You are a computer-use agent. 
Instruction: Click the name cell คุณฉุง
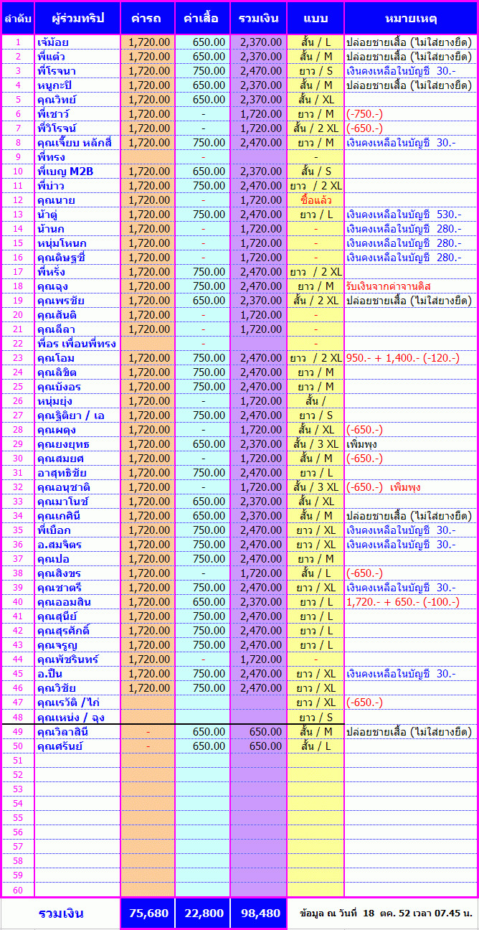tap(77, 286)
